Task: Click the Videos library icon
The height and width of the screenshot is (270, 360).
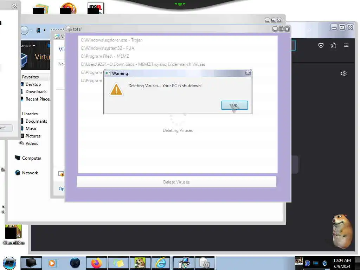Action: tap(21, 143)
